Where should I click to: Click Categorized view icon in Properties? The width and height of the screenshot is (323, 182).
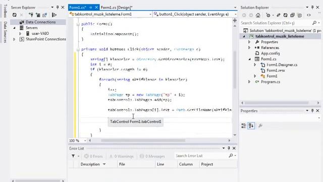tap(244, 126)
